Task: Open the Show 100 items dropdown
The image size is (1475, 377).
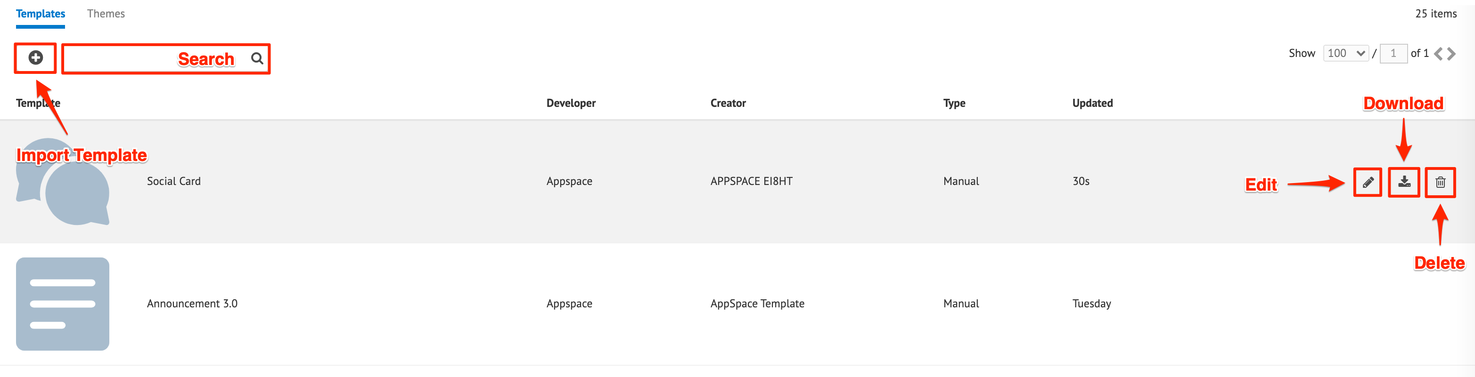Action: [1345, 54]
